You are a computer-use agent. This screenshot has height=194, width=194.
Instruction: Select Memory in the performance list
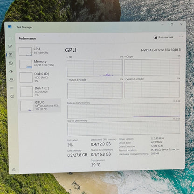click(x=40, y=64)
